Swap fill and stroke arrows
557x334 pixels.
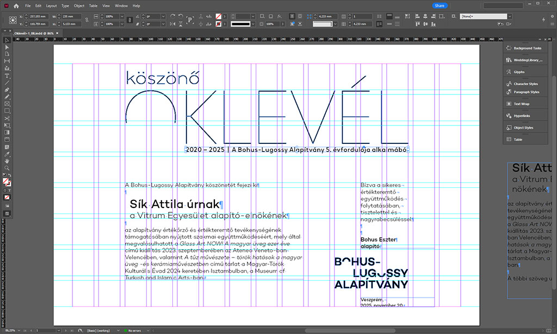tap(9, 175)
